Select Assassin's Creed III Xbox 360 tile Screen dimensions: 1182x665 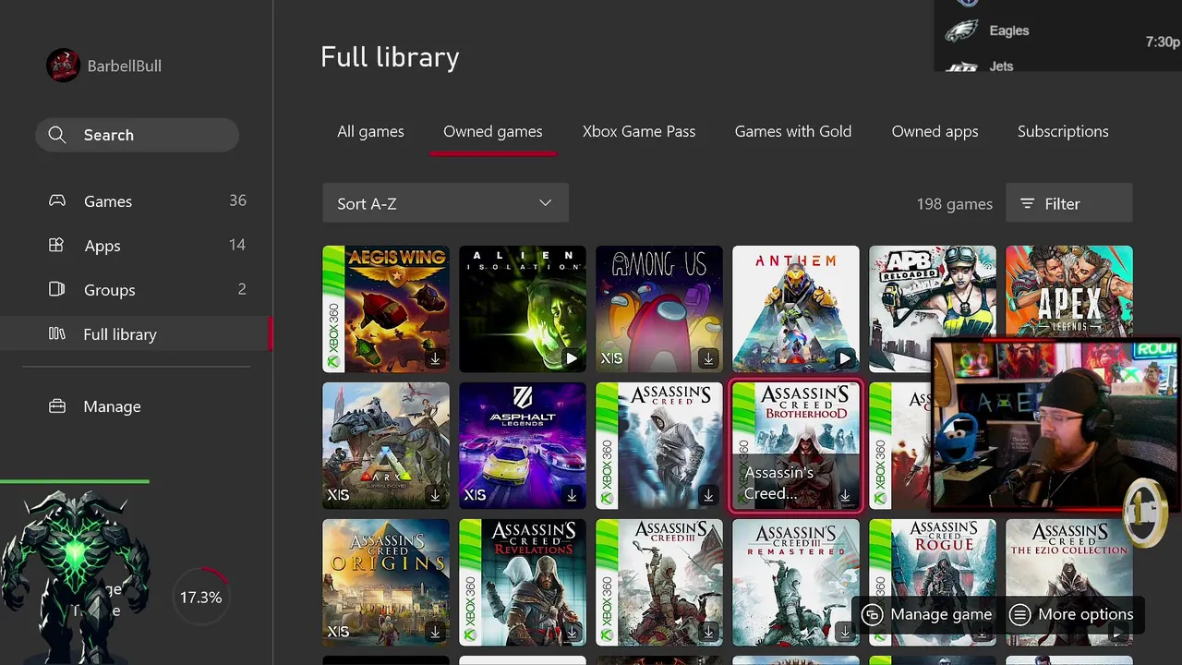[659, 582]
